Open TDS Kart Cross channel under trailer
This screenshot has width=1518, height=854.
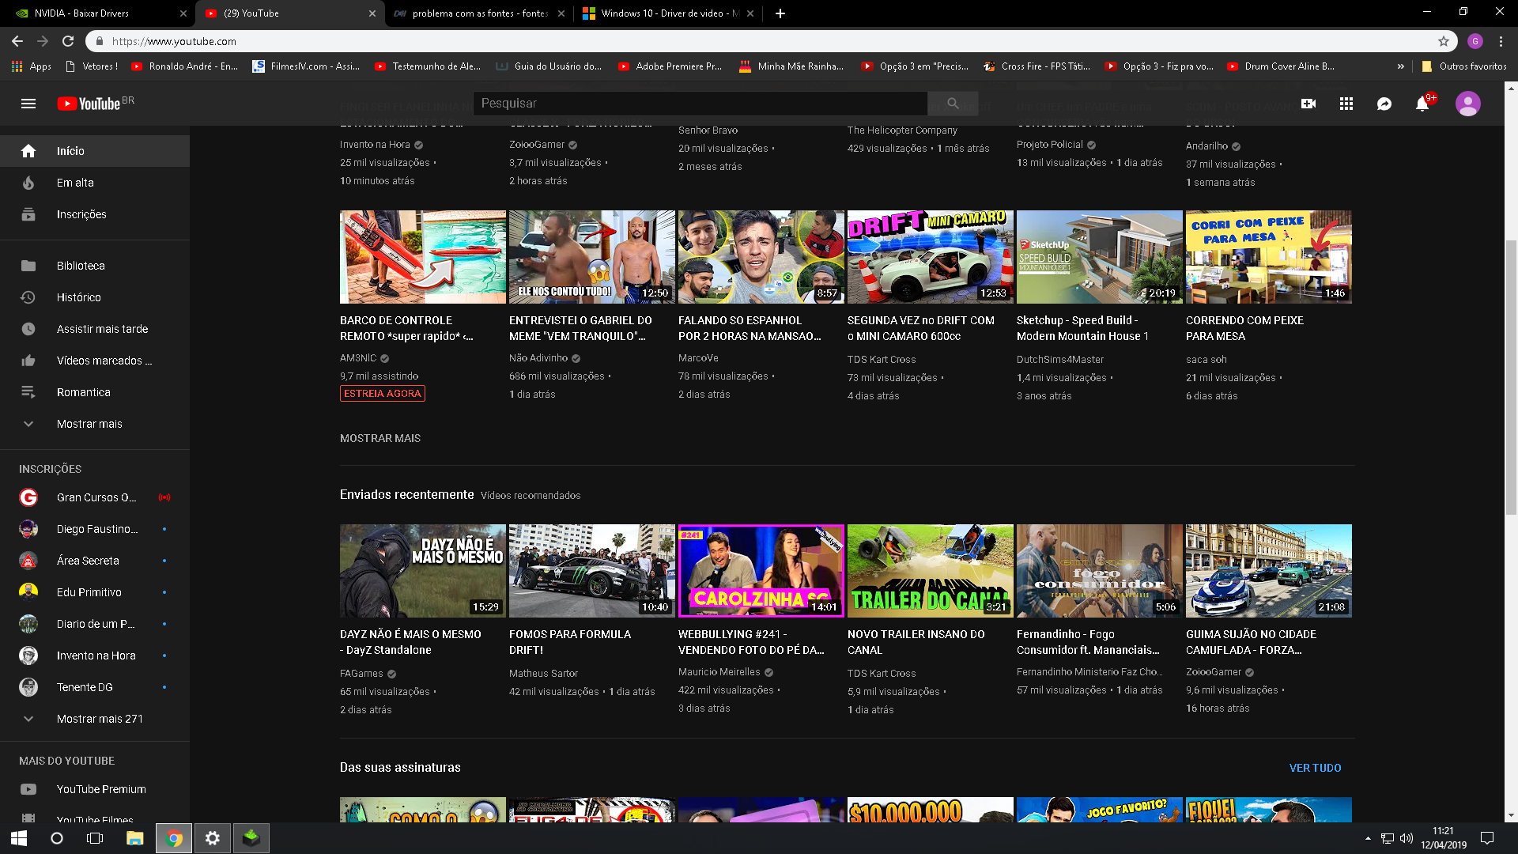pos(882,674)
